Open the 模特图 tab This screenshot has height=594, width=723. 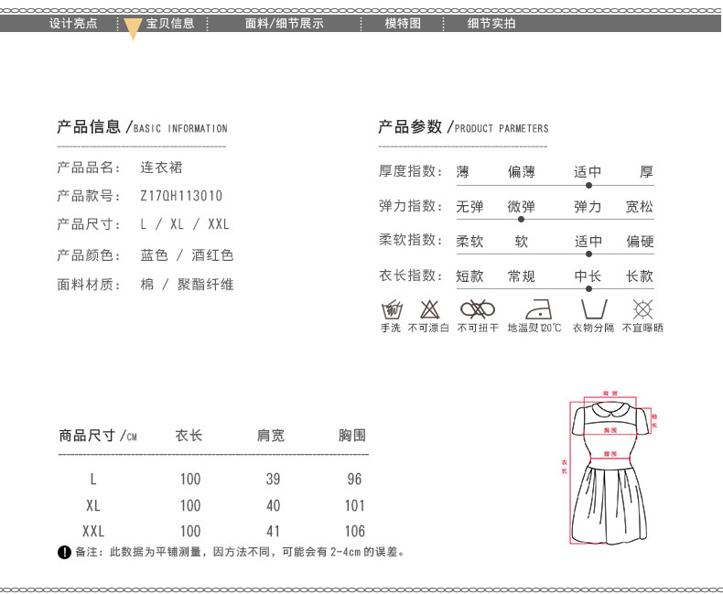point(403,24)
